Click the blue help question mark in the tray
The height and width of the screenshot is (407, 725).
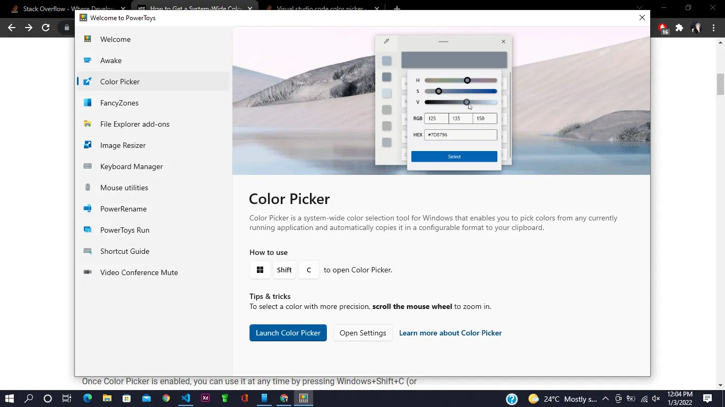[512, 399]
